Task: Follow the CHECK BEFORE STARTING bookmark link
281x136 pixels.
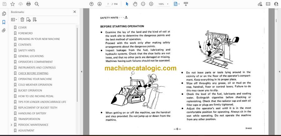Action: click(33, 73)
